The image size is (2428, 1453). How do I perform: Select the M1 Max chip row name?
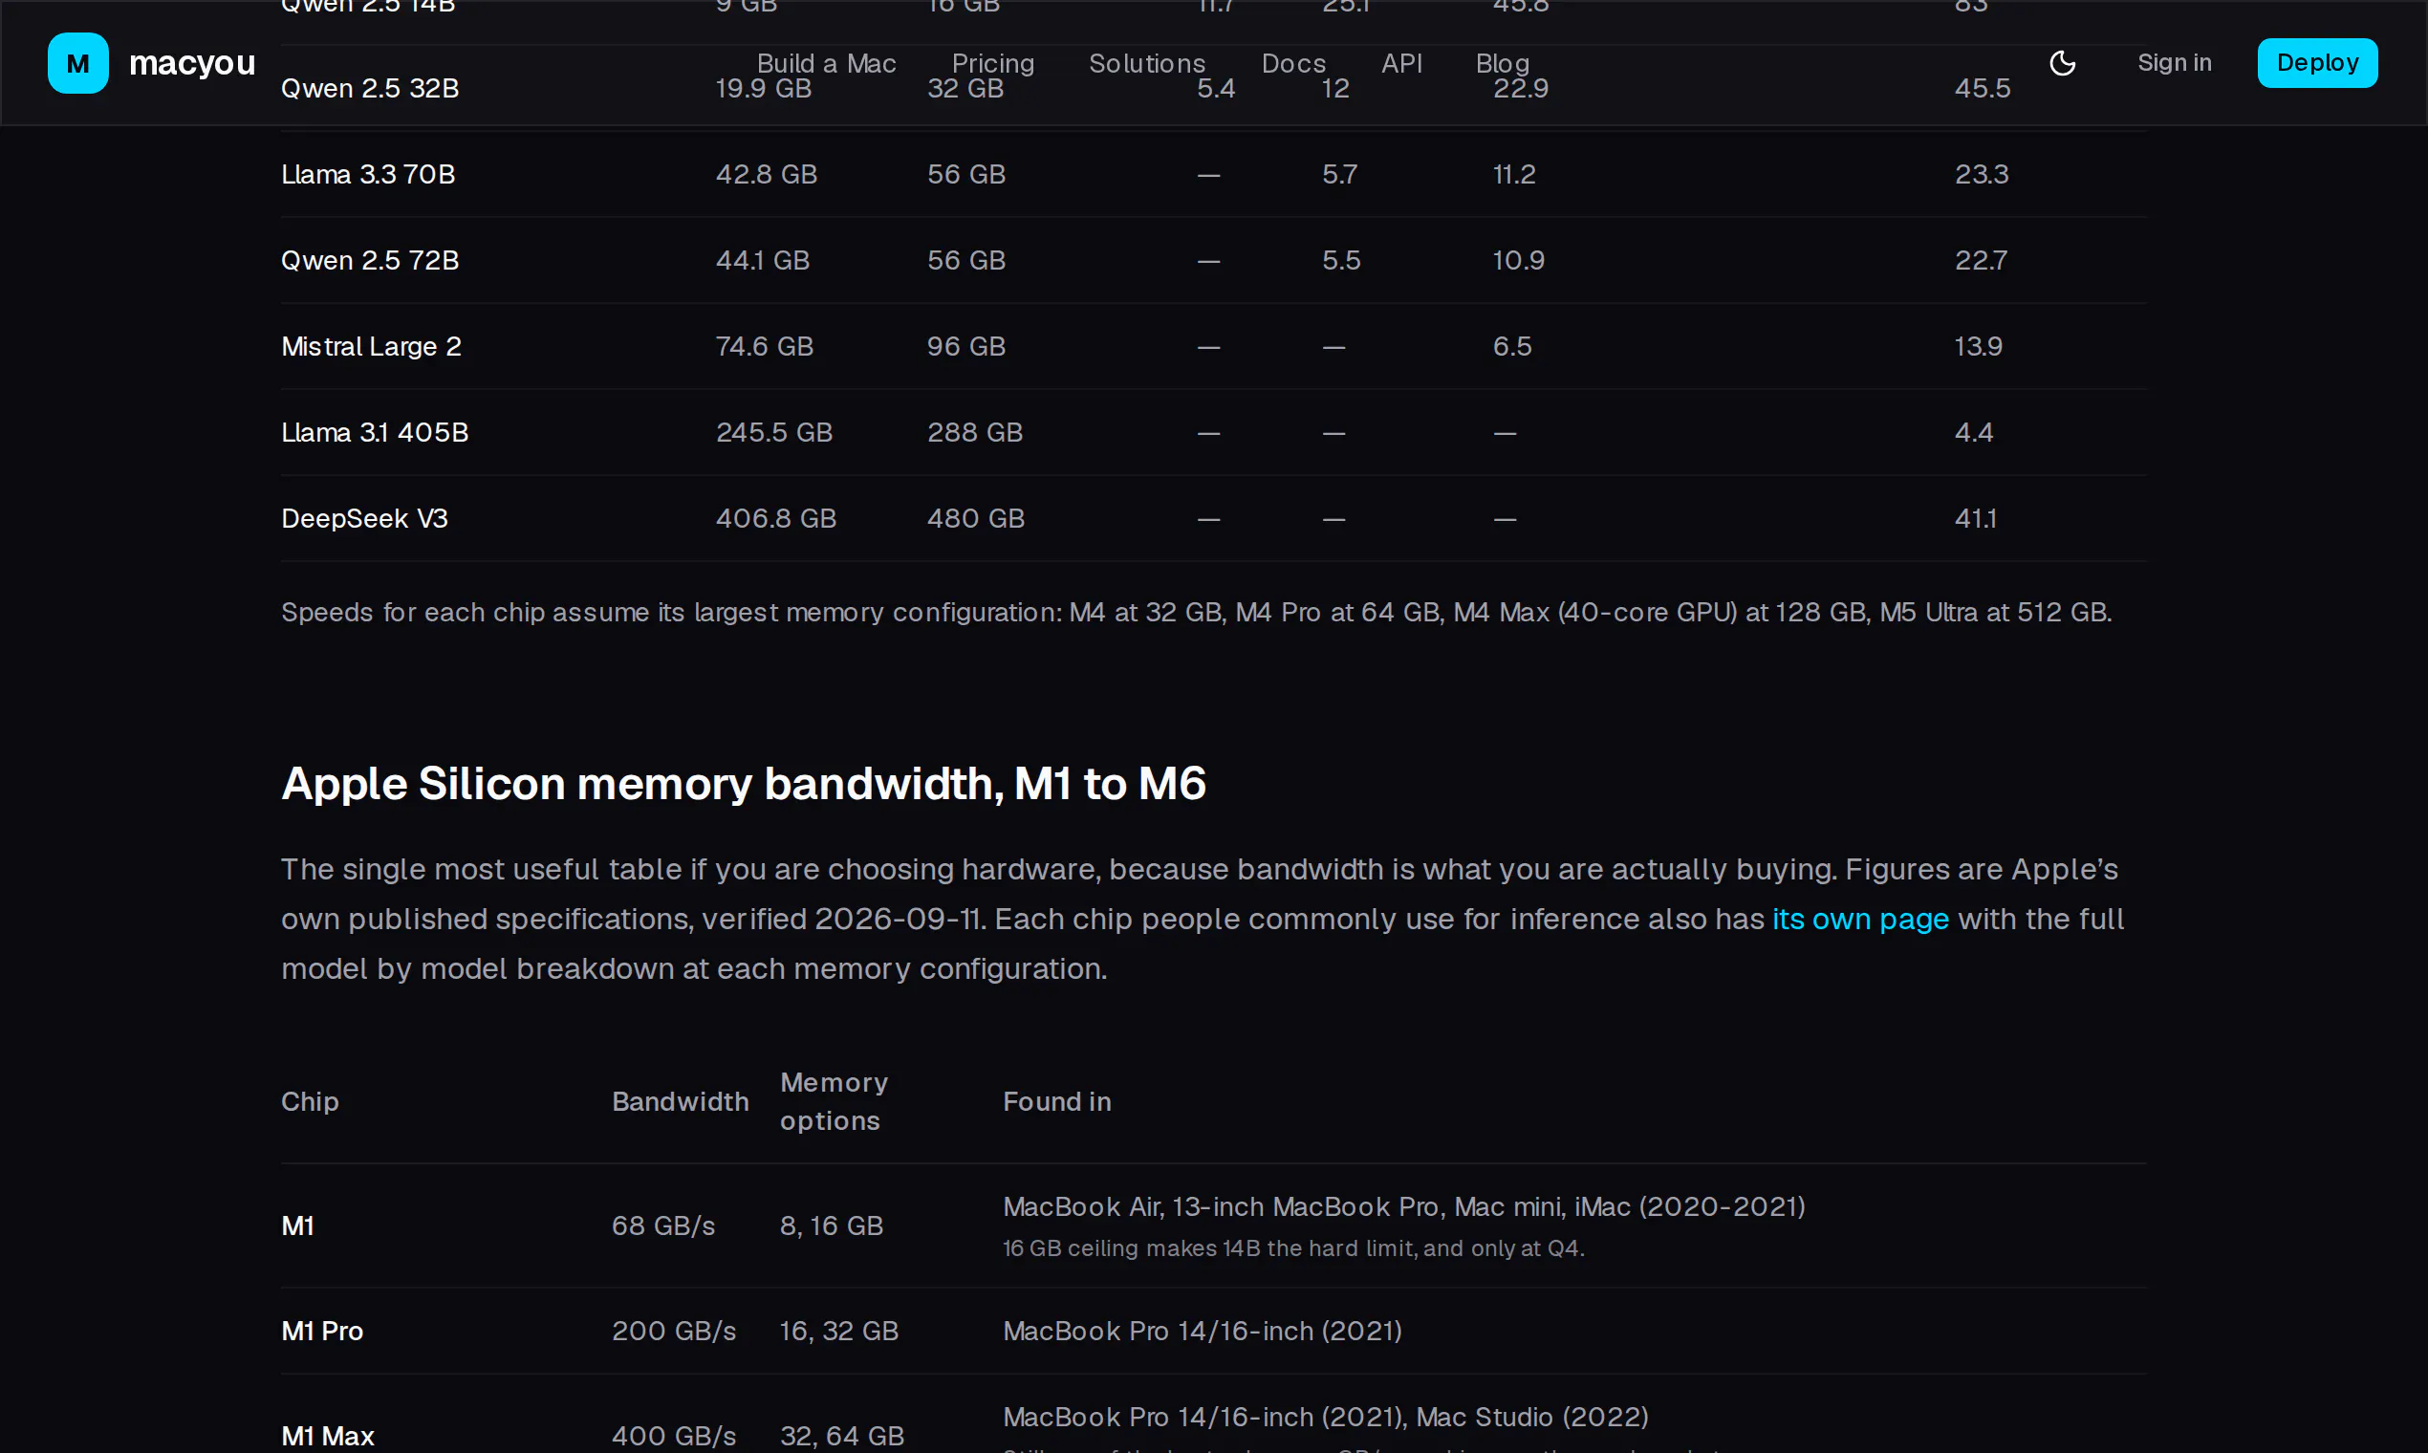tap(328, 1437)
